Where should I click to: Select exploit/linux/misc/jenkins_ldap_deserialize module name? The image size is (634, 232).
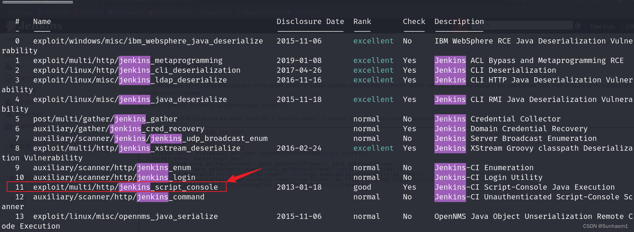(x=130, y=80)
